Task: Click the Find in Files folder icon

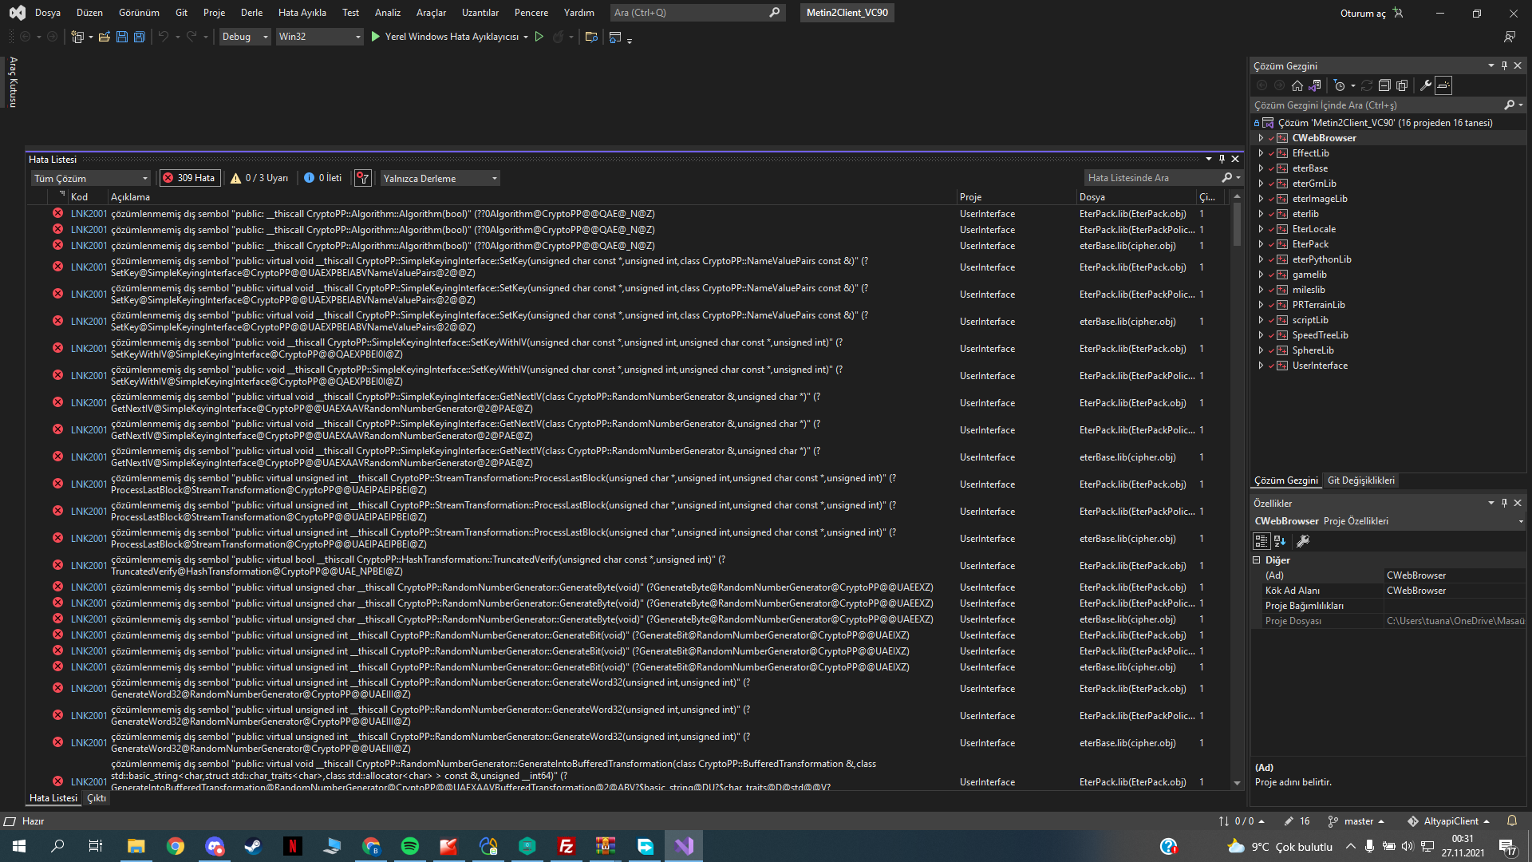Action: pos(591,37)
